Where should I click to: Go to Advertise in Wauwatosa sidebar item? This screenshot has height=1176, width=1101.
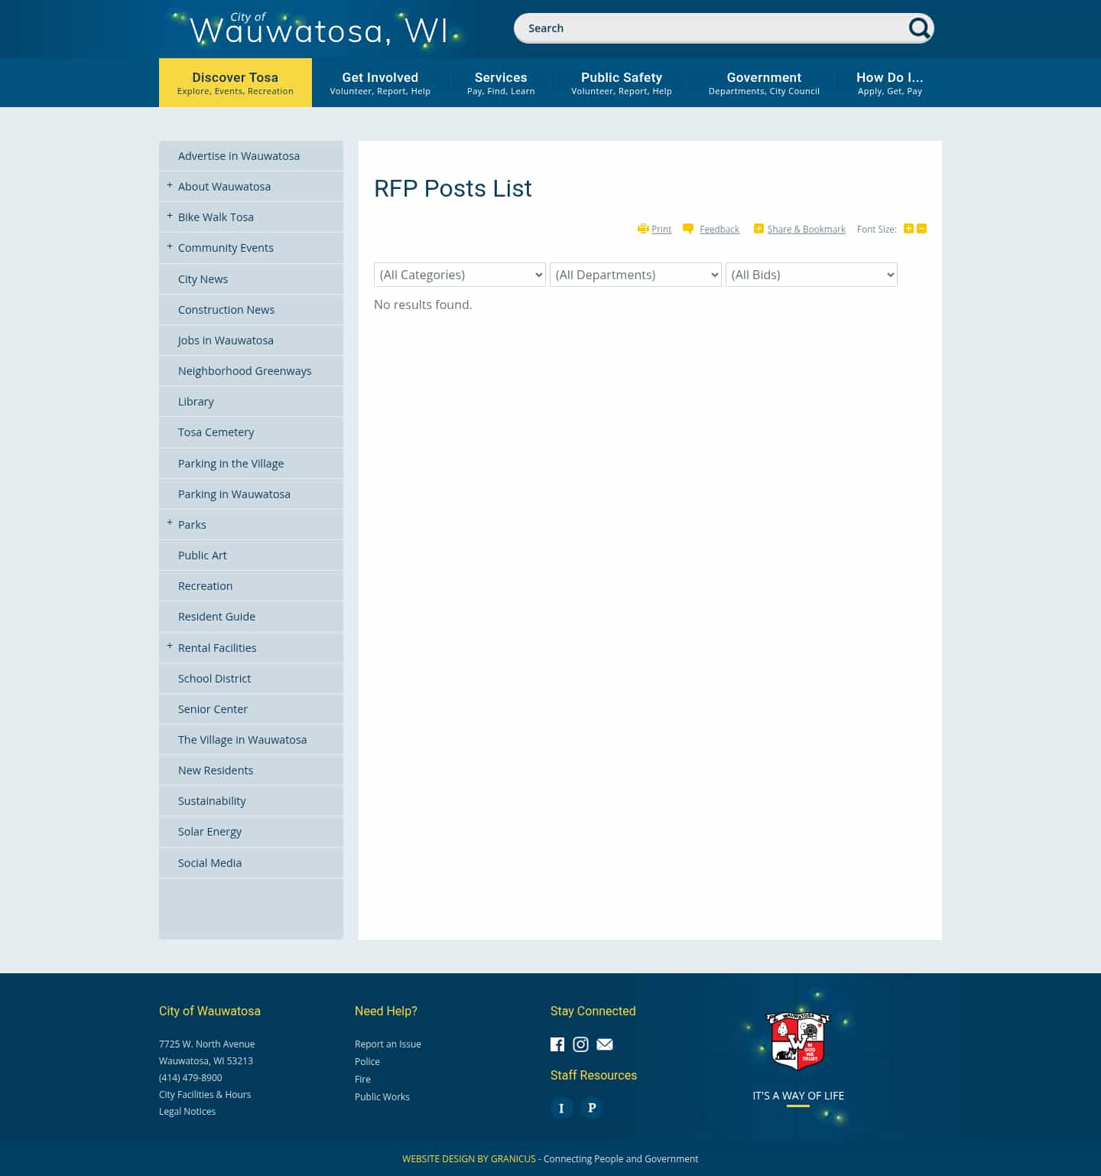[x=251, y=156]
